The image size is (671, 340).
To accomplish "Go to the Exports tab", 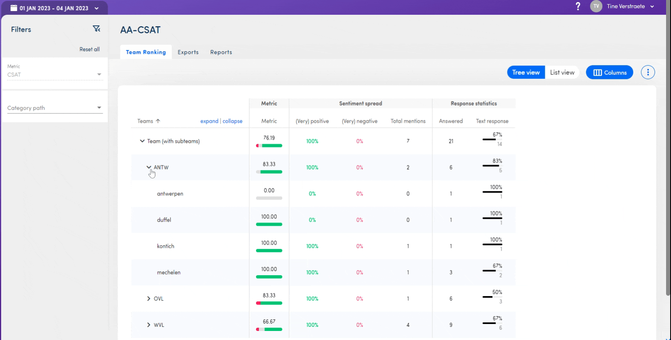I will pos(188,52).
